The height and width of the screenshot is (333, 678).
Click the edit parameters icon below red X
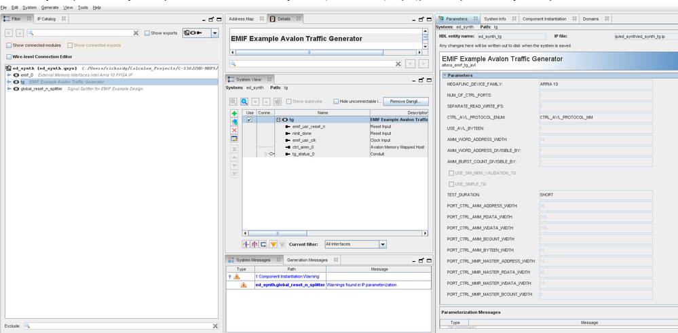[x=234, y=138]
